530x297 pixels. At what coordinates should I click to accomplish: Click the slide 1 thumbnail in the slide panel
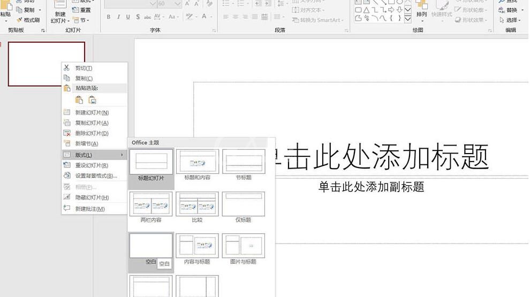46,64
